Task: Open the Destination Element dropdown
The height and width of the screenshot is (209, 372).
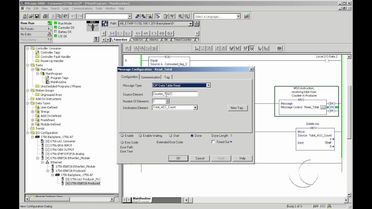Action: pyautogui.click(x=196, y=107)
